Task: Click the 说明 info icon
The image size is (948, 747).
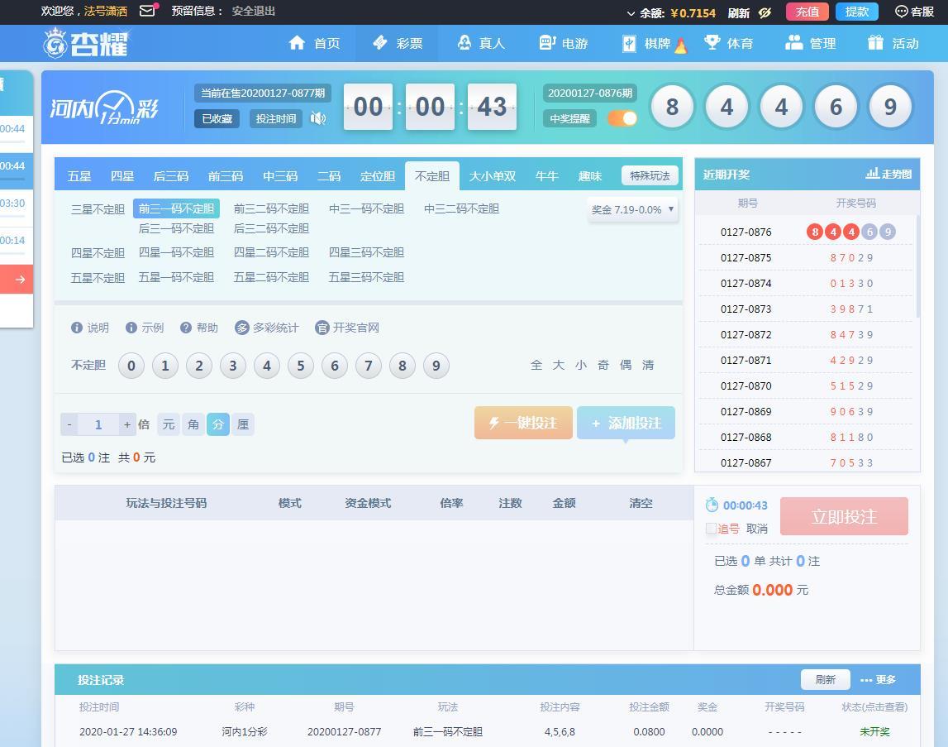Action: click(77, 328)
